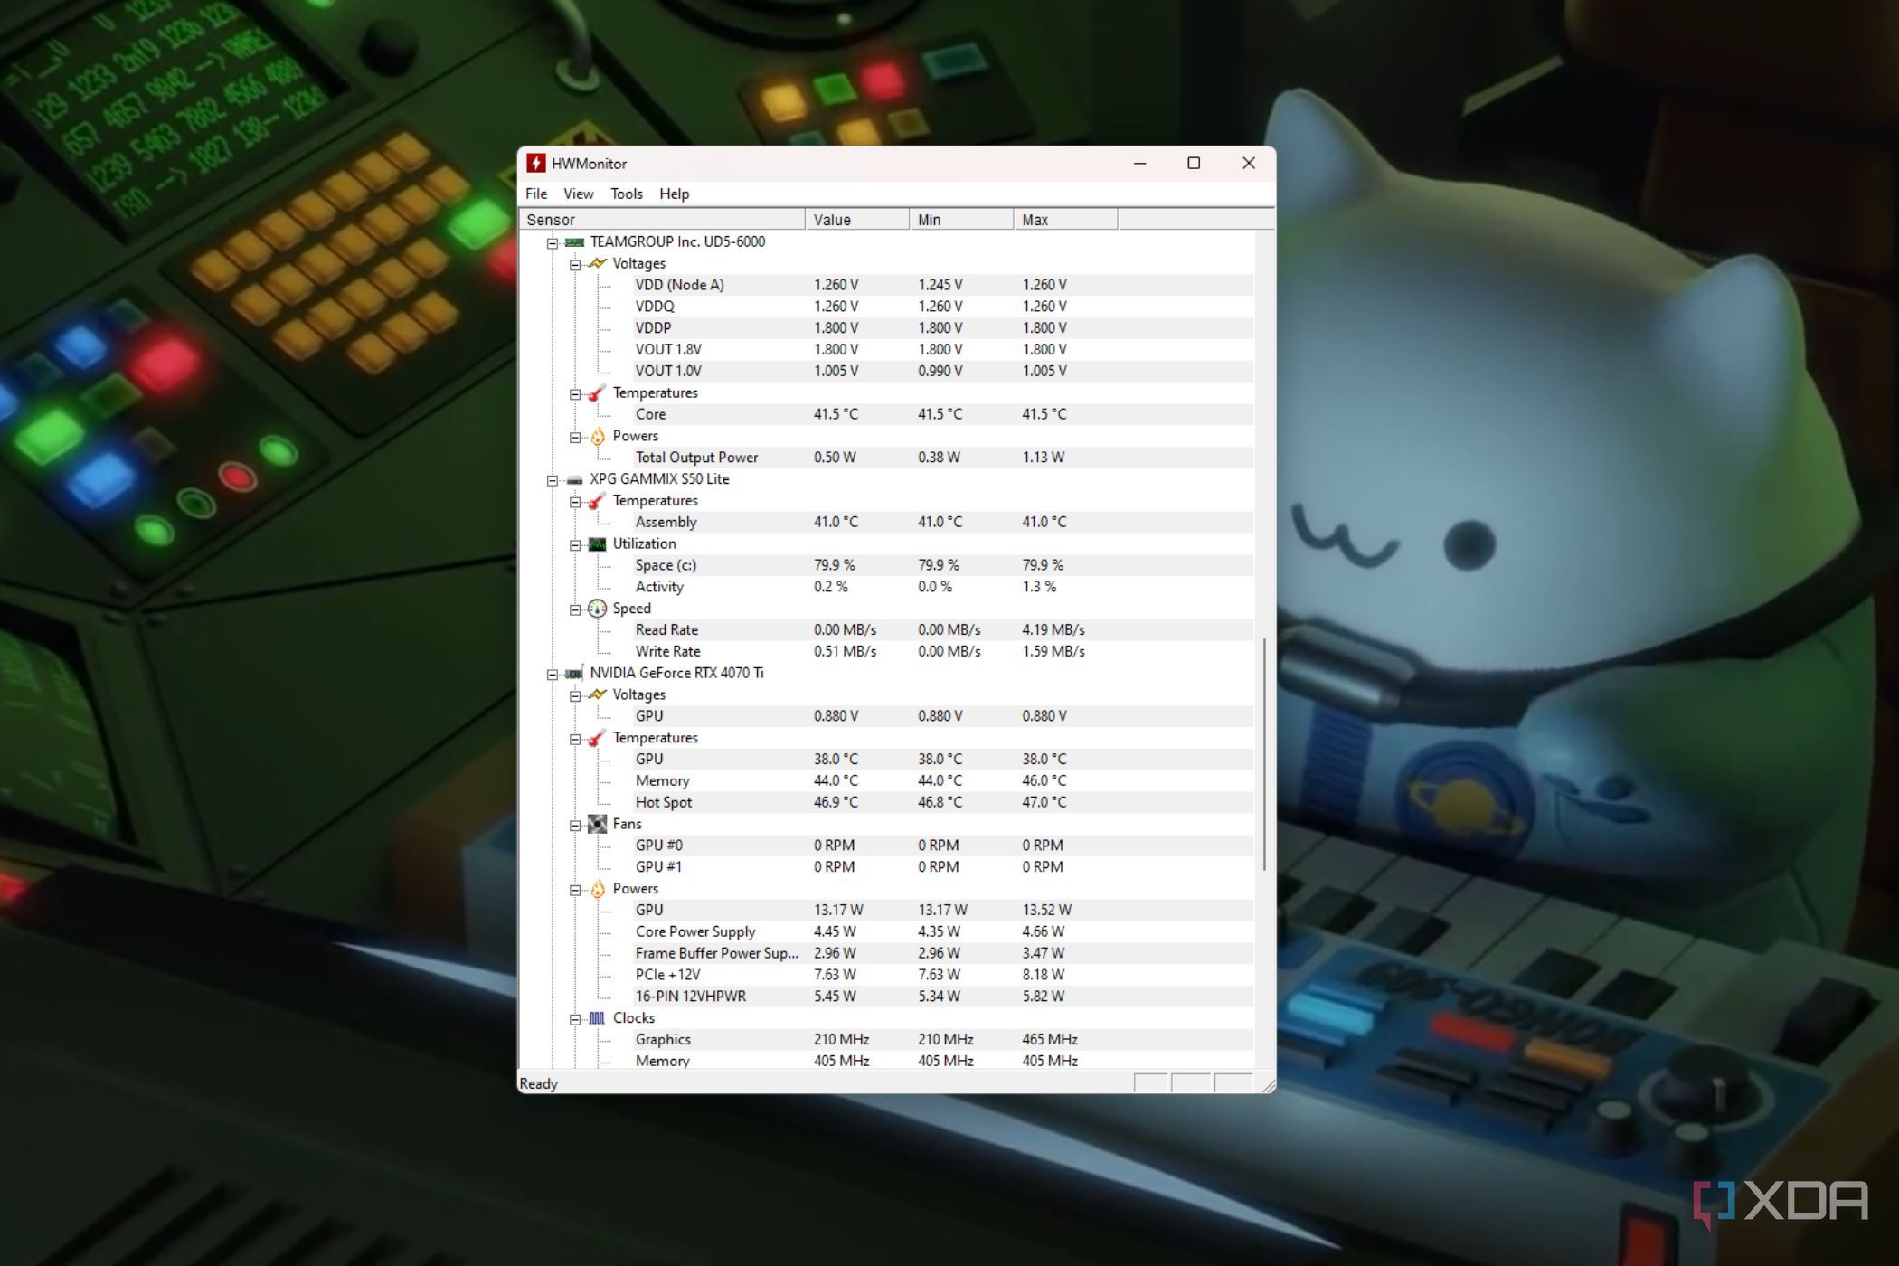Open the File menu
This screenshot has width=1899, height=1266.
tap(535, 194)
